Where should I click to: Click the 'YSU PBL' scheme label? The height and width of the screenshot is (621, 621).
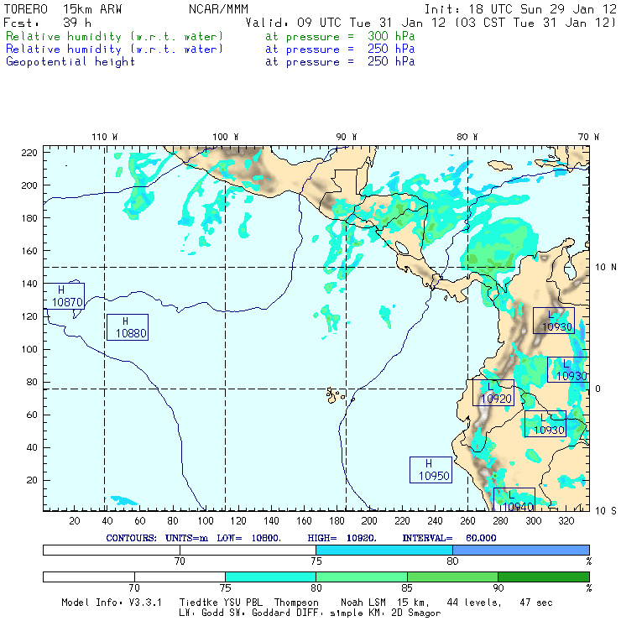[243, 603]
